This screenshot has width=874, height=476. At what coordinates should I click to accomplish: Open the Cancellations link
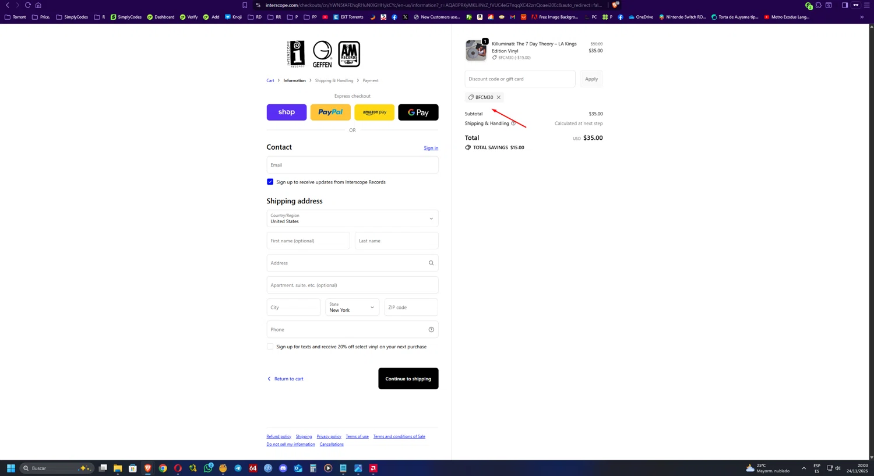tap(332, 444)
